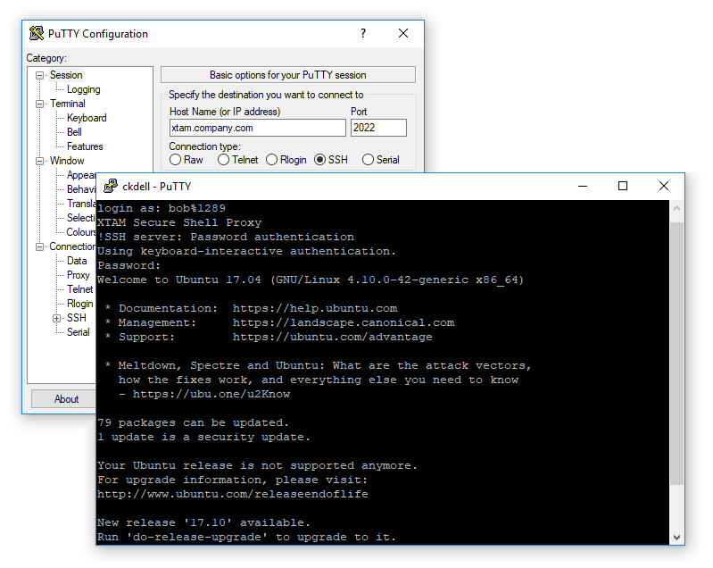
Task: Close the PuTTY Configuration dialog
Action: [x=403, y=34]
